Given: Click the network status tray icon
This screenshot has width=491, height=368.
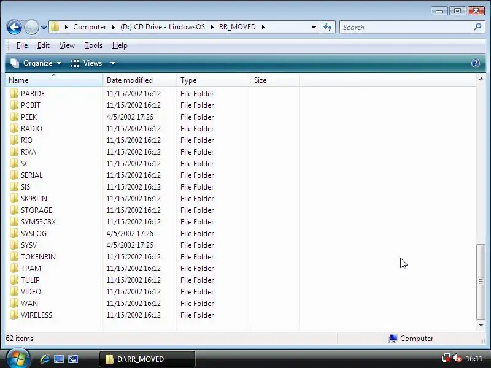Looking at the screenshot, I should coord(446,358).
